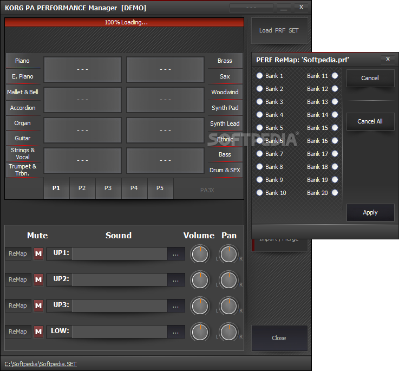Click the UP3 pan knob
Image resolution: width=399 pixels, height=371 pixels.
229,306
